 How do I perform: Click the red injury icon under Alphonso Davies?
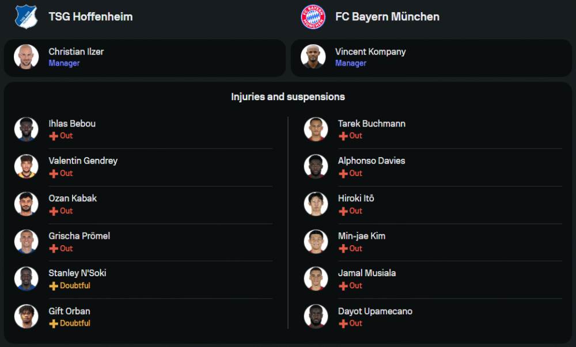pos(343,174)
